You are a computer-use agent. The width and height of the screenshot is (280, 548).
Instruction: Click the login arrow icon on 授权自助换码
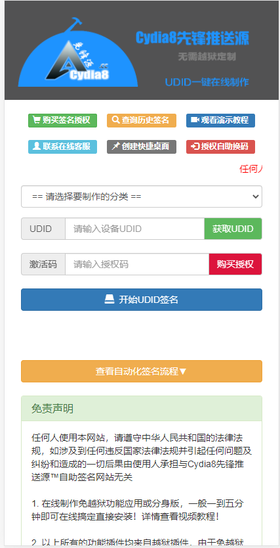coord(195,147)
